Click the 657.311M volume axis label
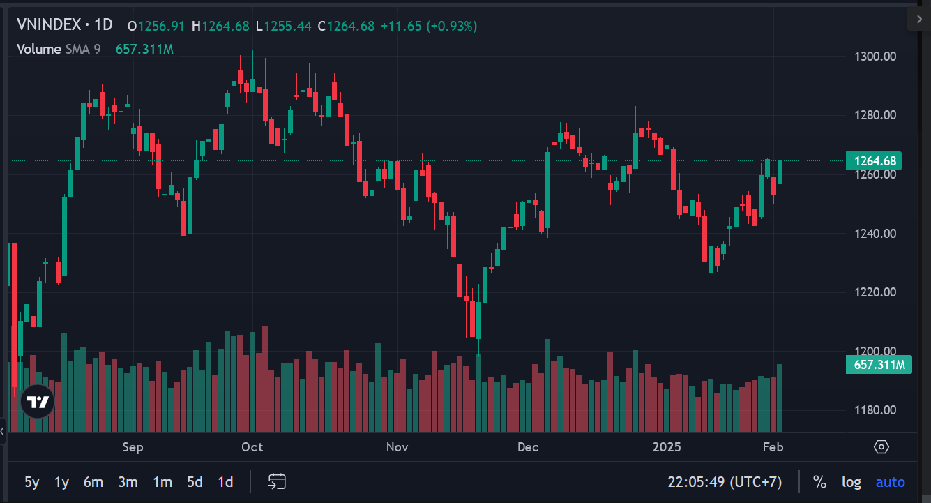The width and height of the screenshot is (931, 503). click(879, 364)
